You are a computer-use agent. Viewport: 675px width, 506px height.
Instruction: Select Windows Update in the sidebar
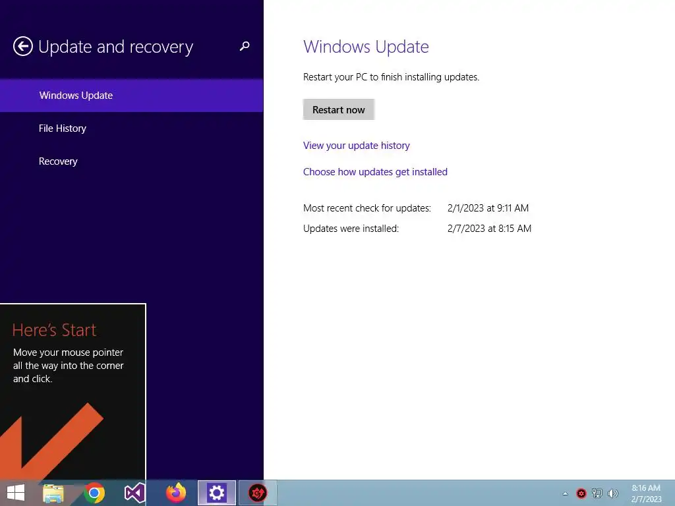(131, 96)
